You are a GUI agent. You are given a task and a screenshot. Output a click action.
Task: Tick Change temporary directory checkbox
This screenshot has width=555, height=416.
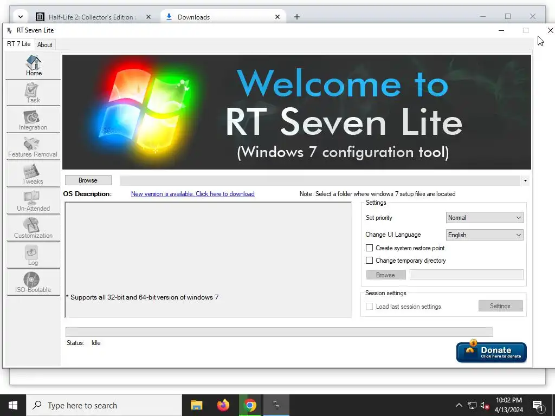click(x=369, y=261)
